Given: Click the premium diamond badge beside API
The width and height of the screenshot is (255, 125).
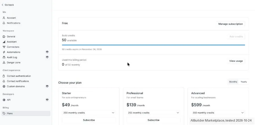Looking at the screenshot, I should point(47,100).
